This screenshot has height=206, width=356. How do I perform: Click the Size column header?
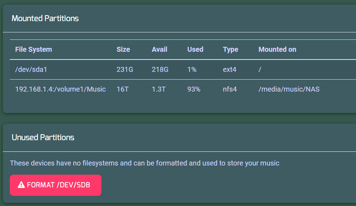123,50
